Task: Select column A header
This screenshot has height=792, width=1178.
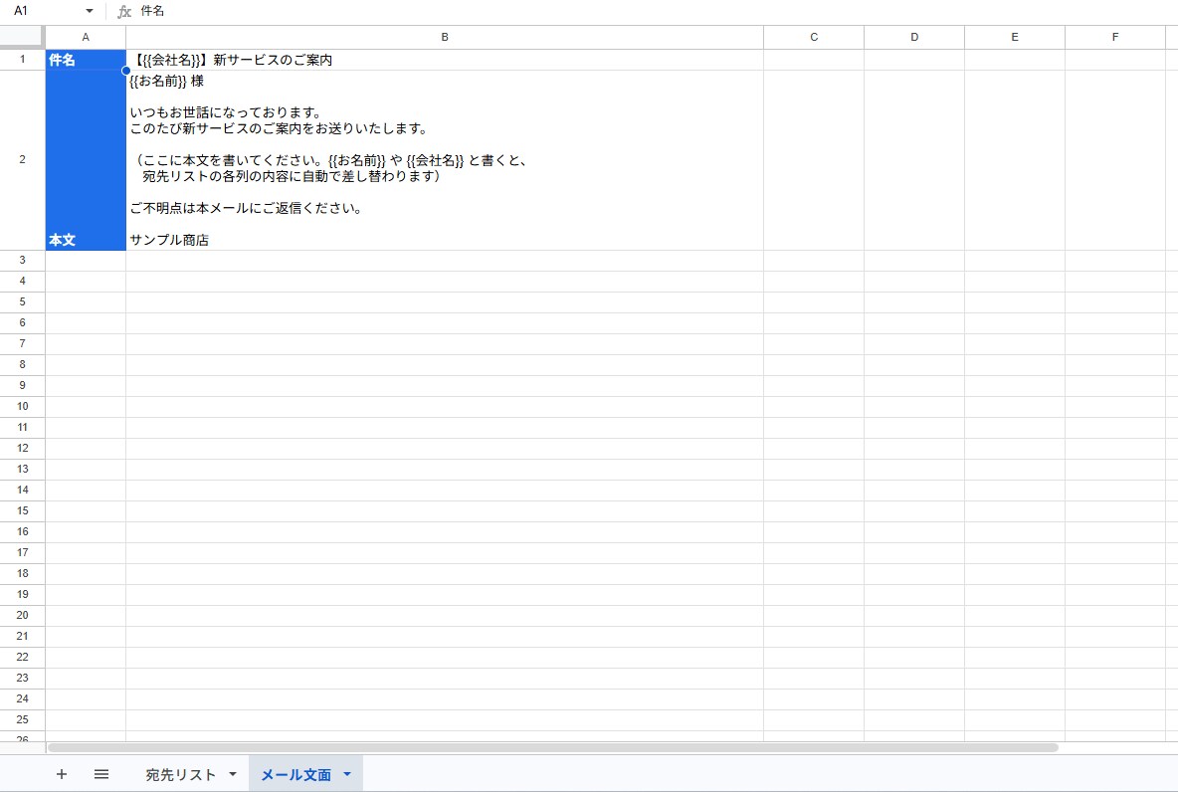Action: [86, 37]
